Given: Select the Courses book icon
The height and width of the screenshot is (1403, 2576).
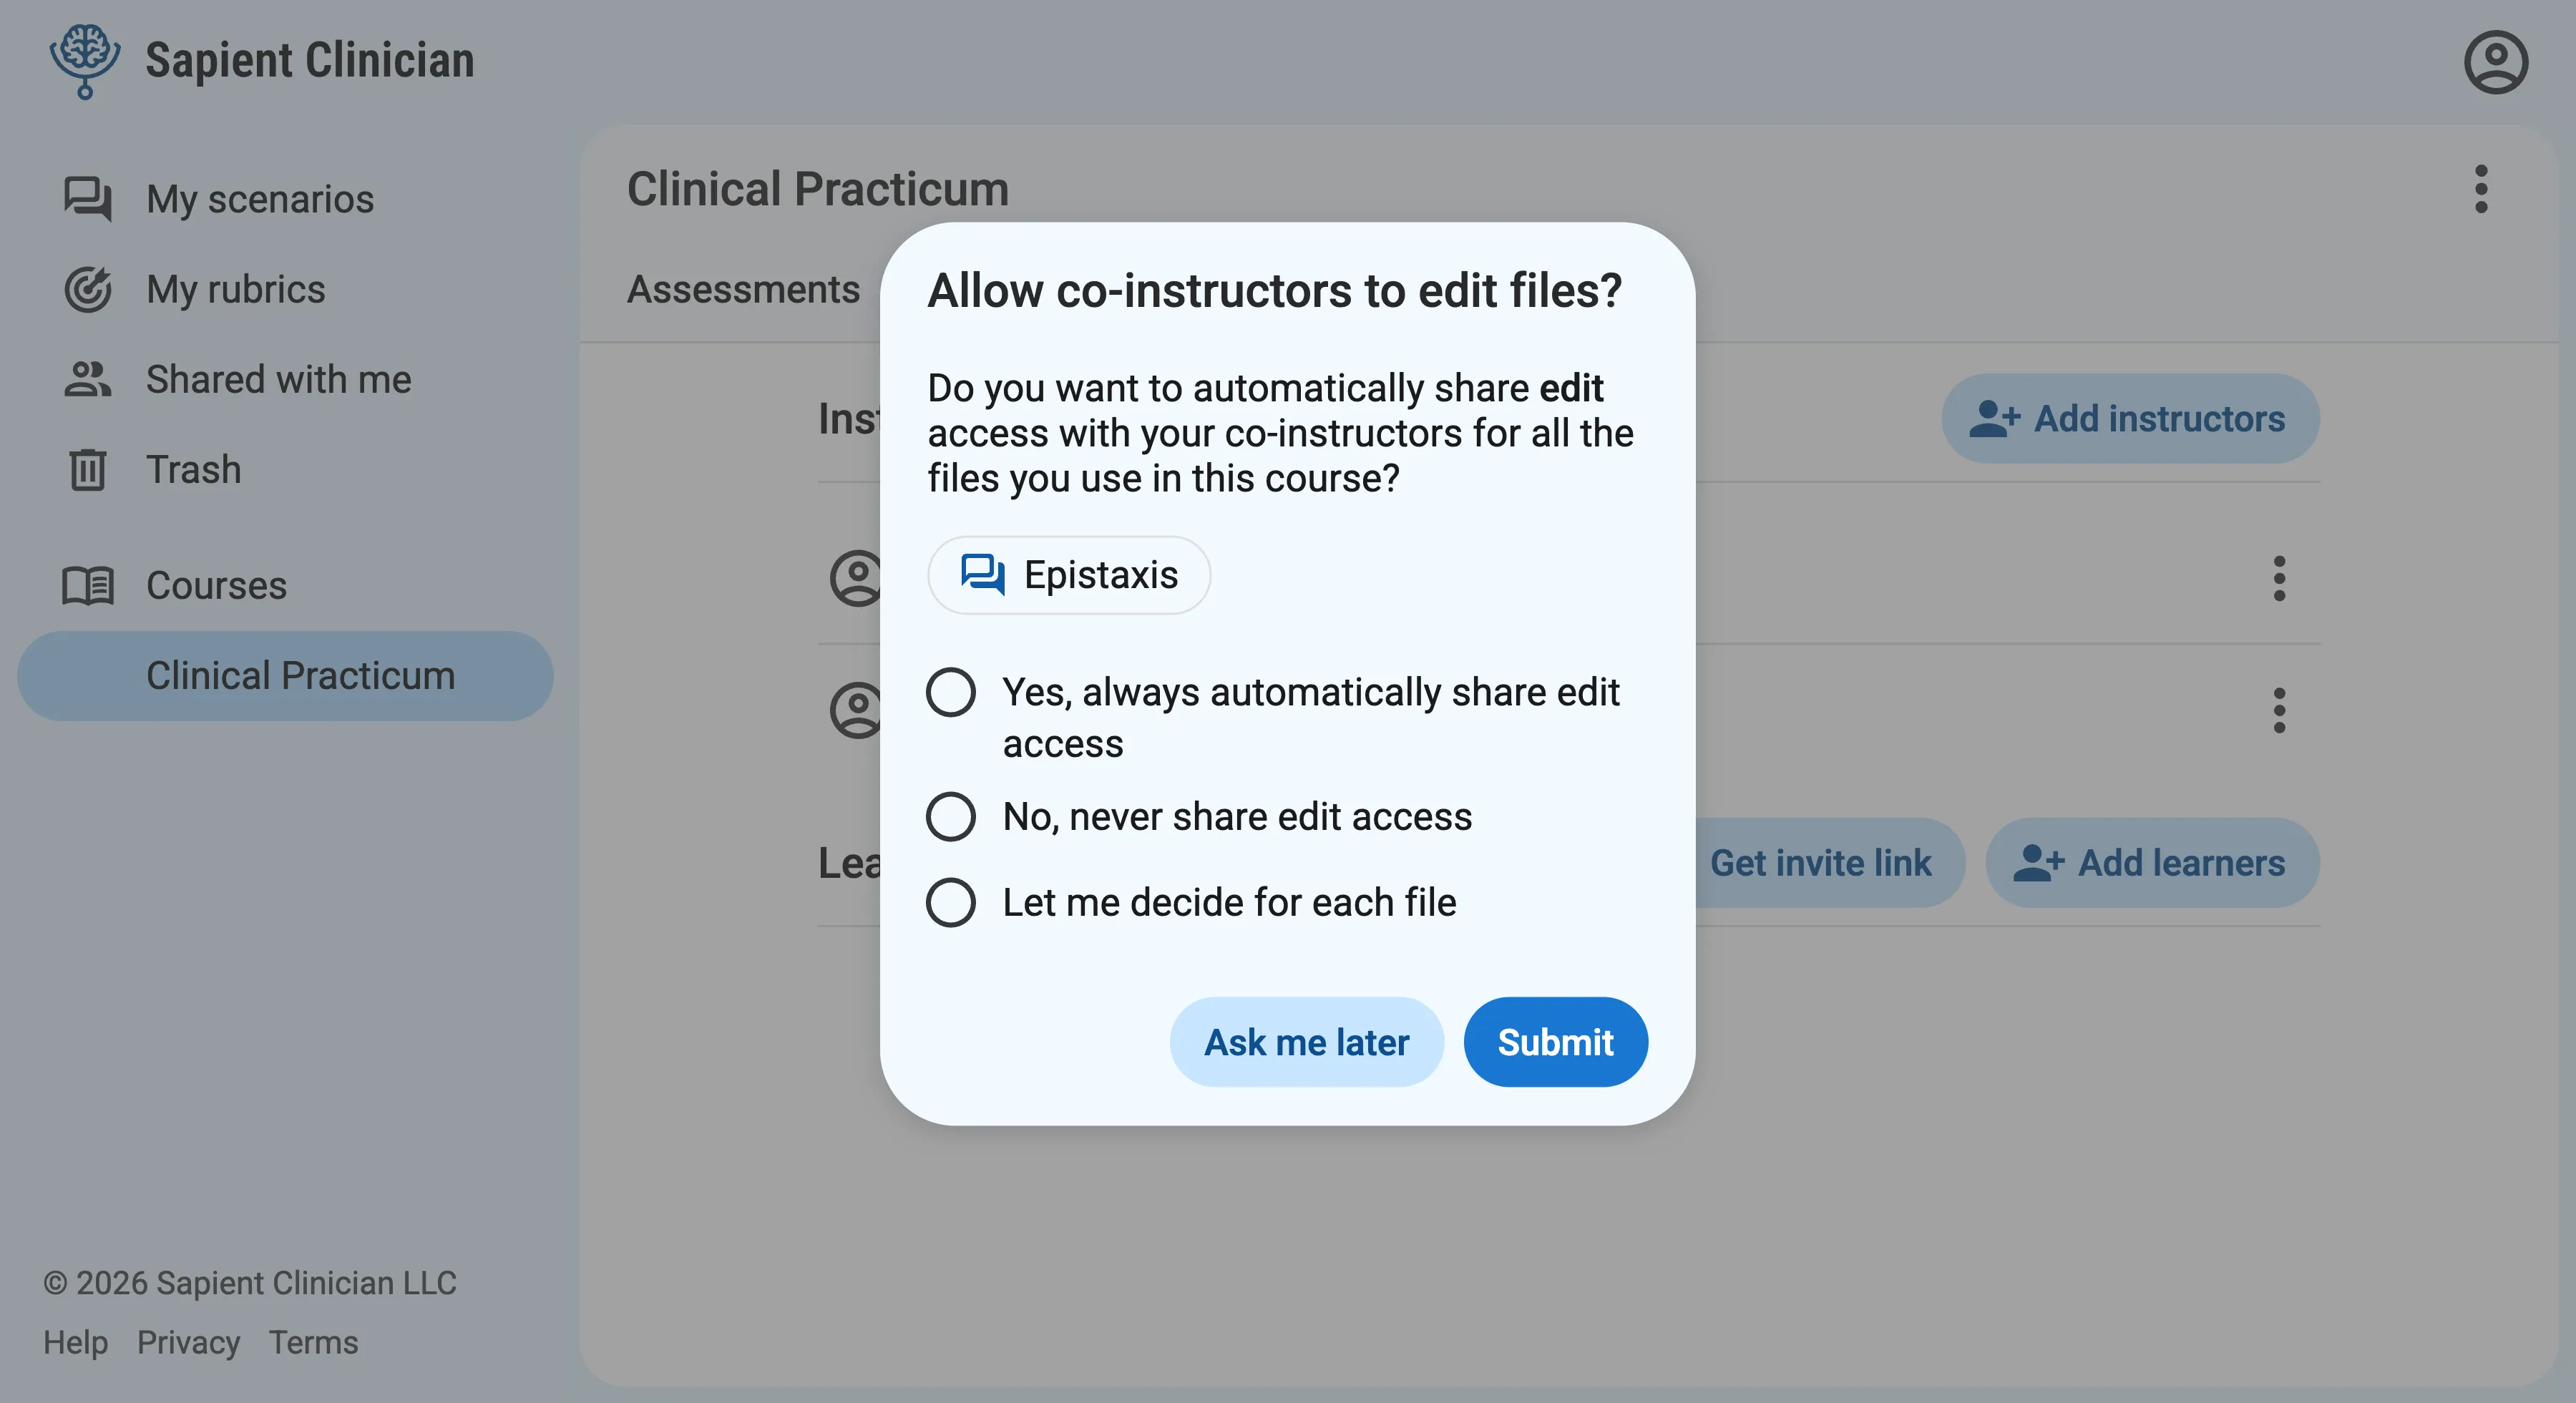Looking at the screenshot, I should tap(88, 585).
